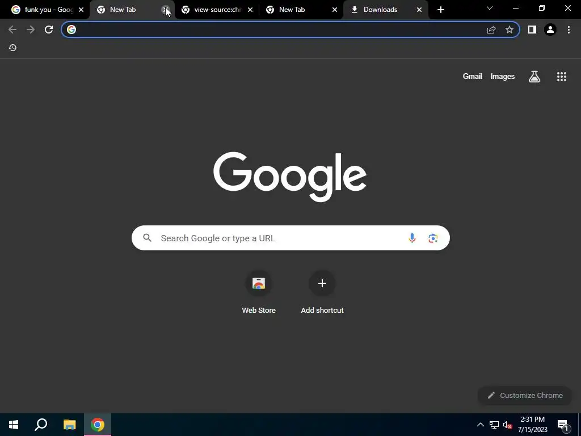Open the Chrome profile avatar menu
The image size is (581, 436).
click(550, 30)
